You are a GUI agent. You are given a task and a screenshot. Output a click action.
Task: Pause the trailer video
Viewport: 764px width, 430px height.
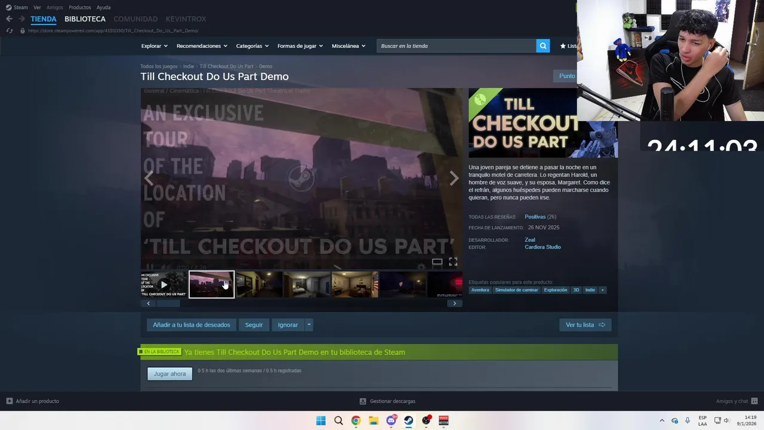click(149, 268)
